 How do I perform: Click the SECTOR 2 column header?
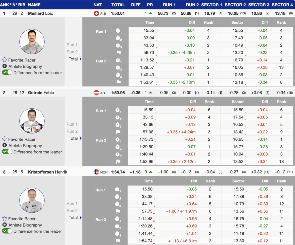[x=235, y=5]
